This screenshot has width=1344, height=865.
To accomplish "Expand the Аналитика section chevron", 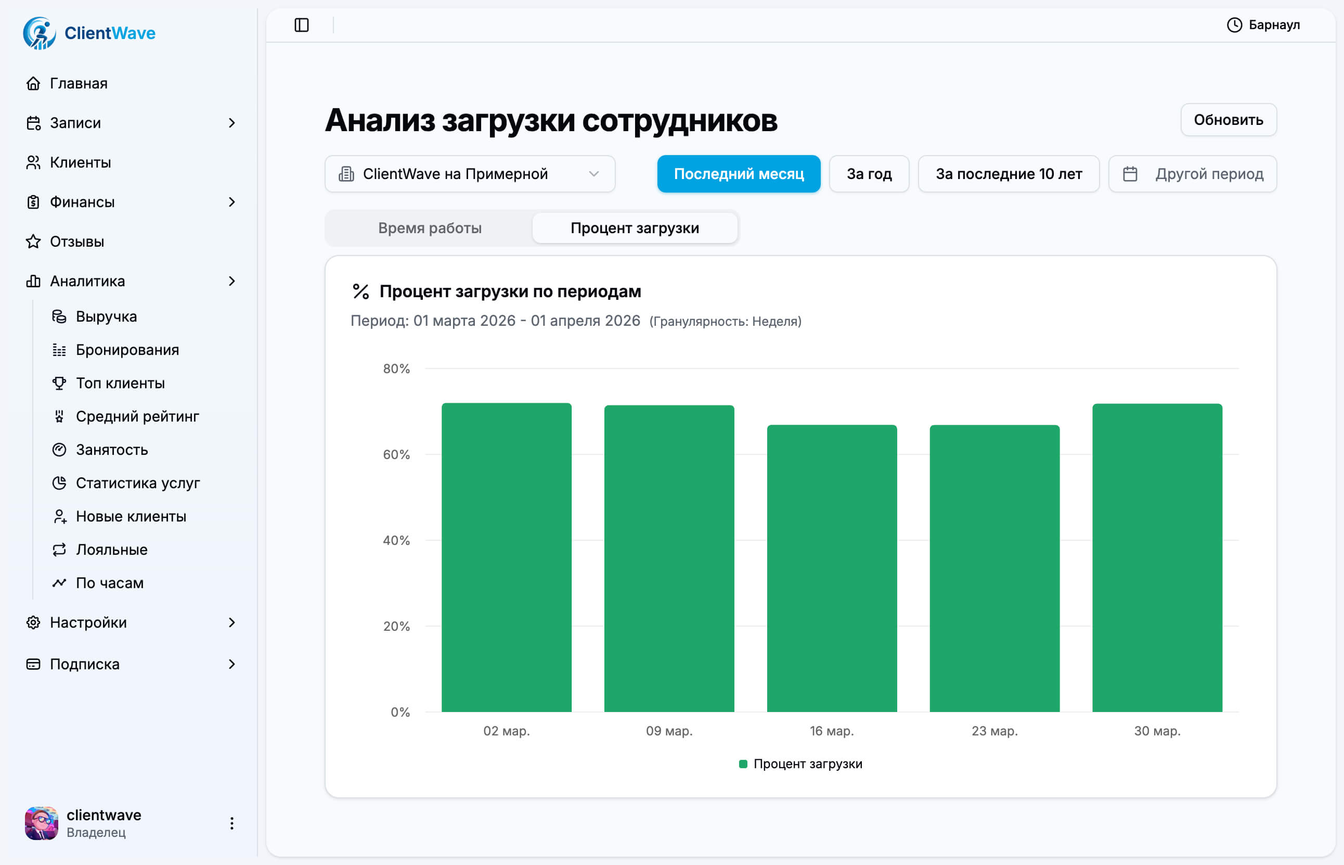I will pyautogui.click(x=232, y=282).
